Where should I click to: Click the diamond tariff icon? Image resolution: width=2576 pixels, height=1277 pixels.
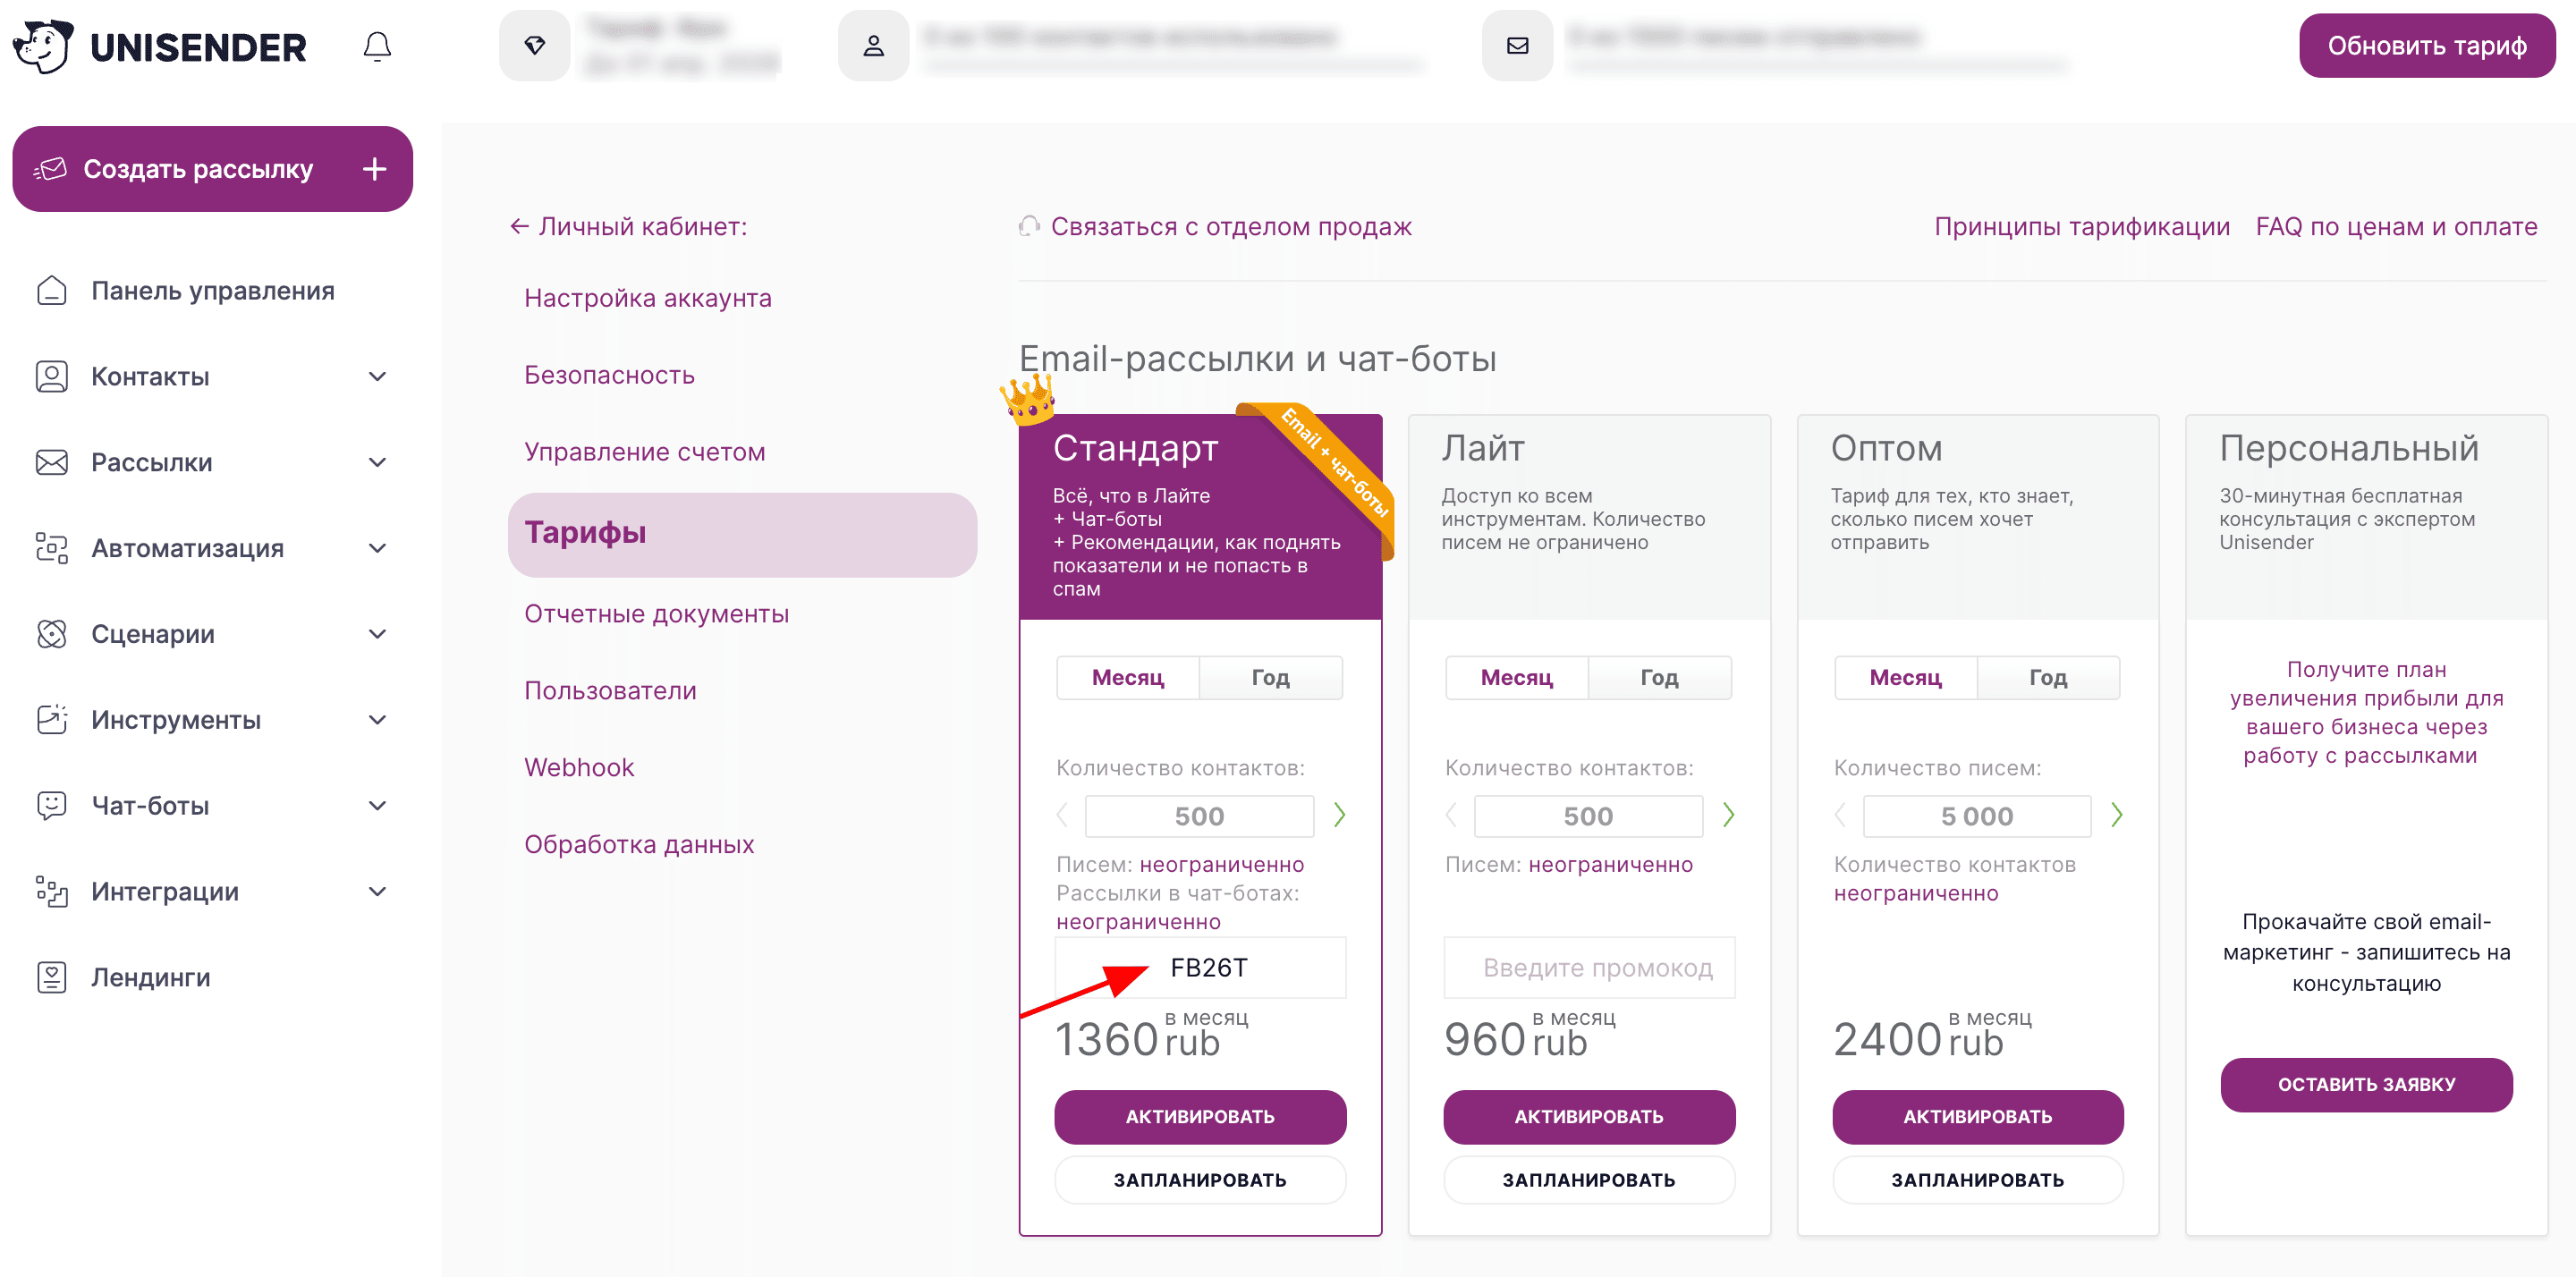tap(535, 46)
